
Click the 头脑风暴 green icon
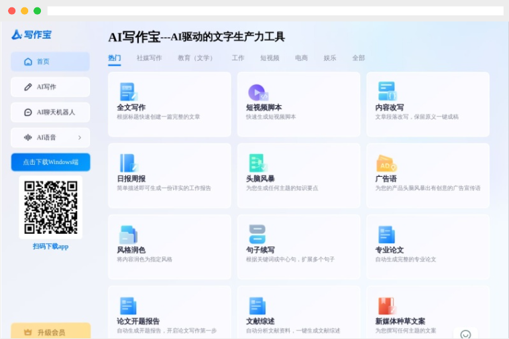click(x=258, y=163)
